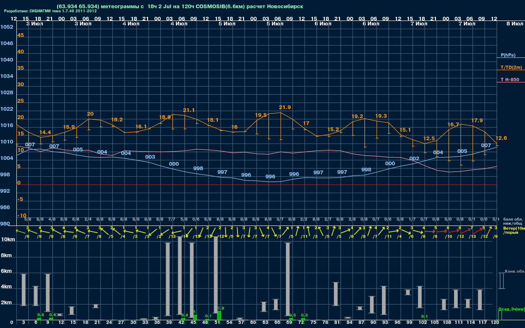Click the 1.9 precipitation amount label
Image resolution: width=525 pixels, height=328 pixels.
coord(221,308)
